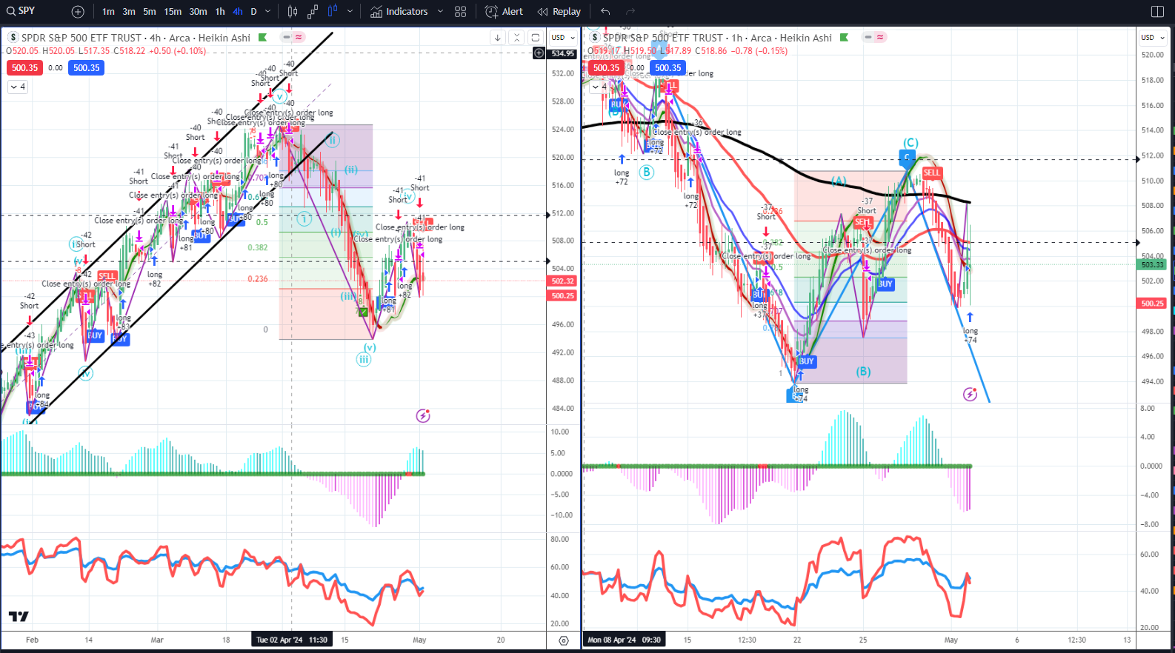Switch to the 1m timeframe

pos(108,12)
